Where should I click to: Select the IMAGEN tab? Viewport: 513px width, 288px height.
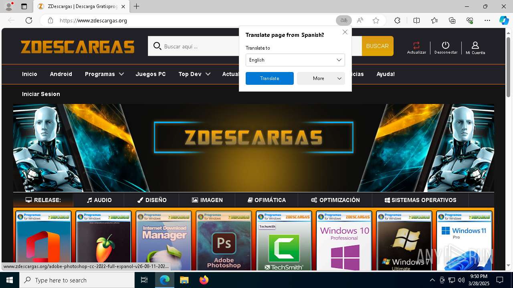pos(207,200)
